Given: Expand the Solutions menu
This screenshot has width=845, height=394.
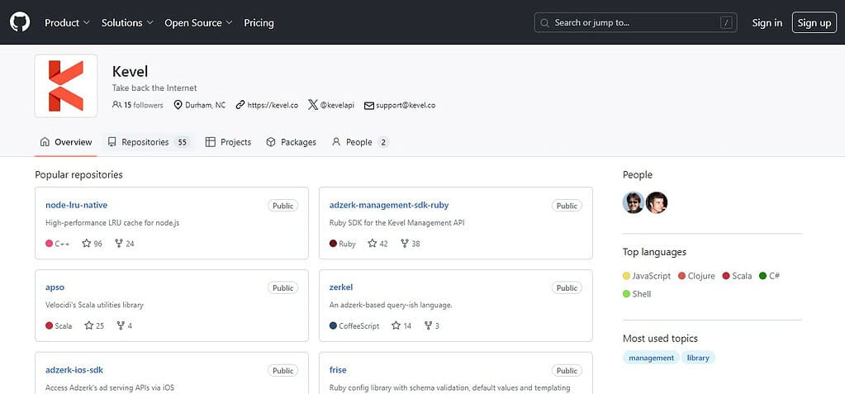Looking at the screenshot, I should (127, 22).
